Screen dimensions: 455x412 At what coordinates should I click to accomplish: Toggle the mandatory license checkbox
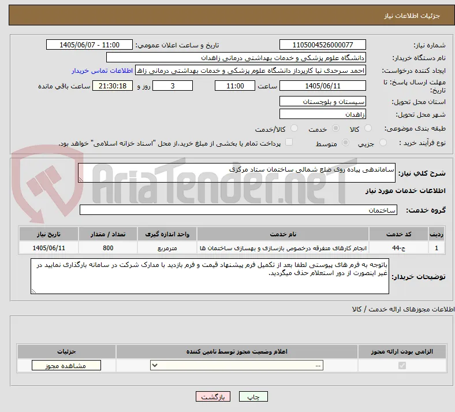click(x=402, y=365)
